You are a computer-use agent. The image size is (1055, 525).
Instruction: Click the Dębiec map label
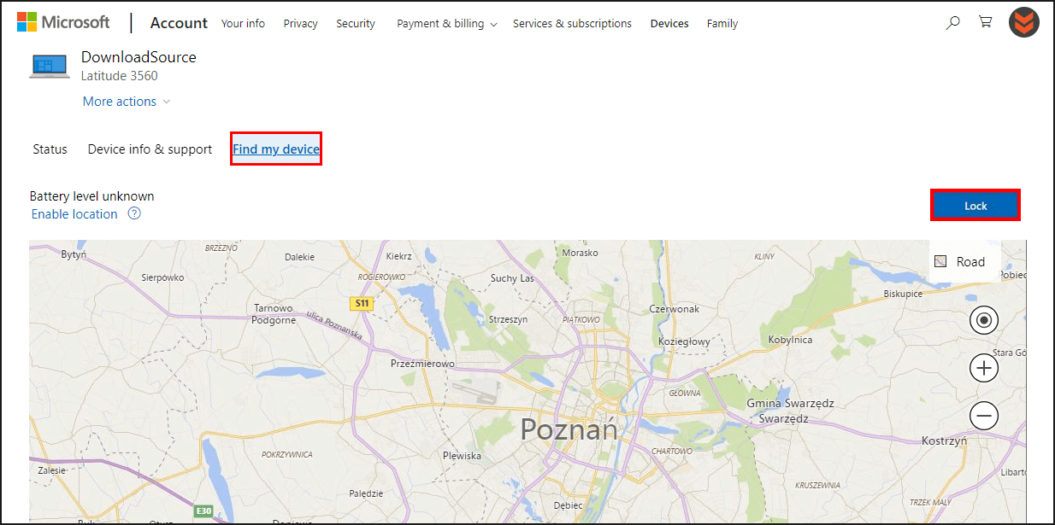tap(568, 505)
